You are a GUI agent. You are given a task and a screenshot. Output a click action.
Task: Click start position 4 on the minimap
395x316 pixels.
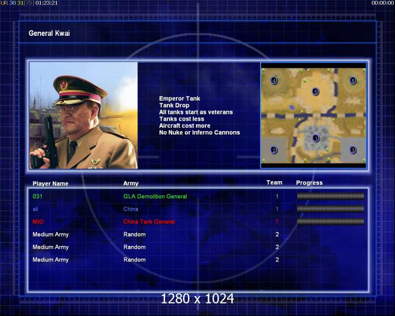point(274,81)
